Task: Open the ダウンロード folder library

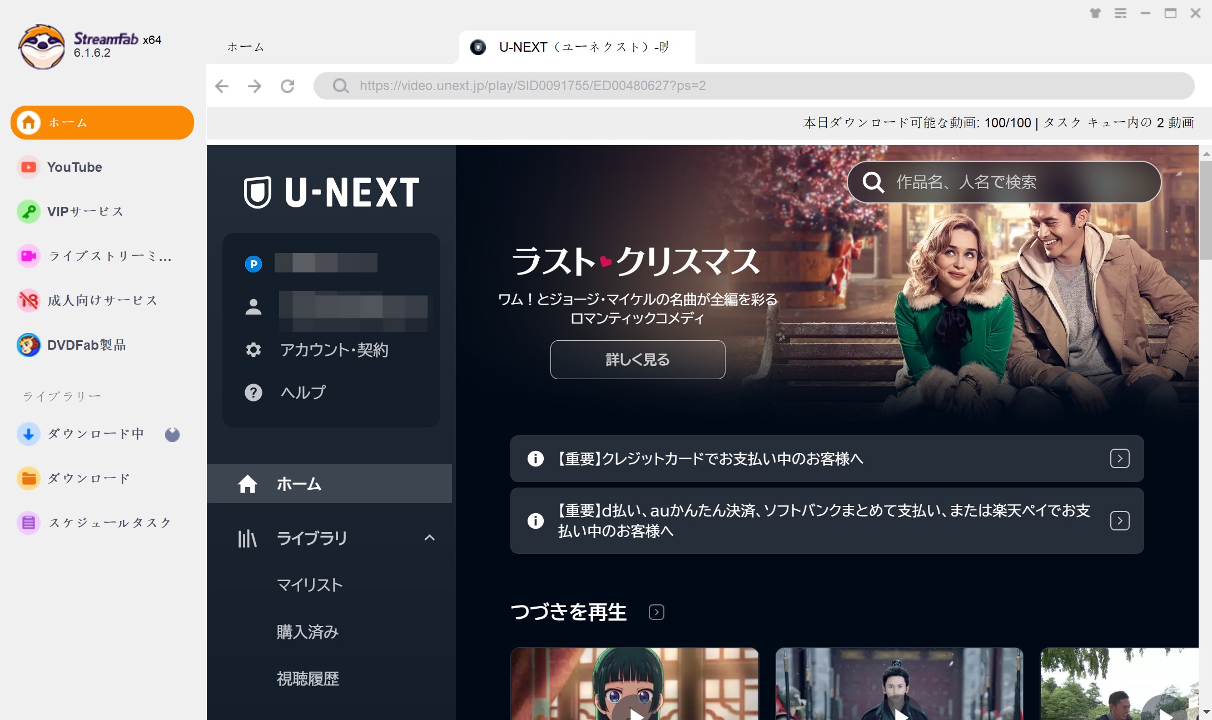Action: pyautogui.click(x=74, y=479)
